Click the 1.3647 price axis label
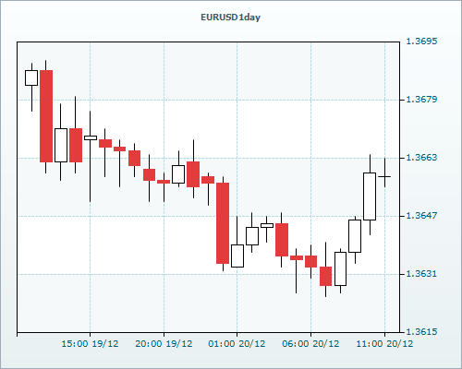Viewport: 462px width, 369px height. coord(421,216)
